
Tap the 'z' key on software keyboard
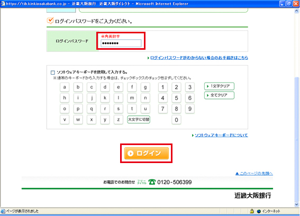[x=119, y=120]
